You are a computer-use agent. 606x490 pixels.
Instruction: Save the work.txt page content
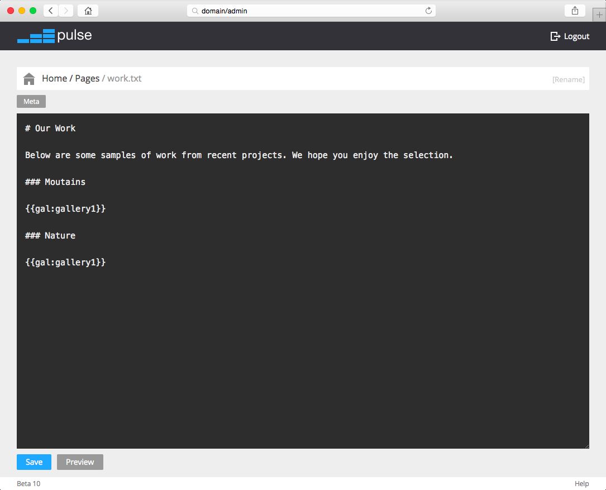[34, 462]
